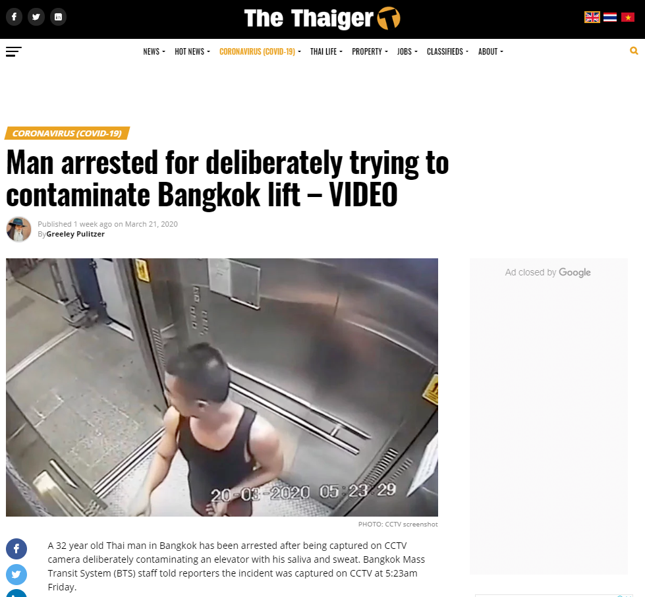
Task: Switch language with the Vietnam flag
Action: pyautogui.click(x=628, y=17)
